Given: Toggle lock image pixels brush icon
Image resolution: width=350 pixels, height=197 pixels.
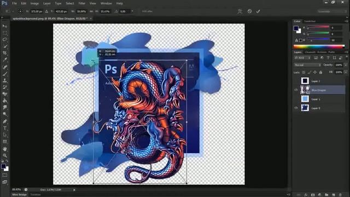Looking at the screenshot, I should click(x=309, y=72).
